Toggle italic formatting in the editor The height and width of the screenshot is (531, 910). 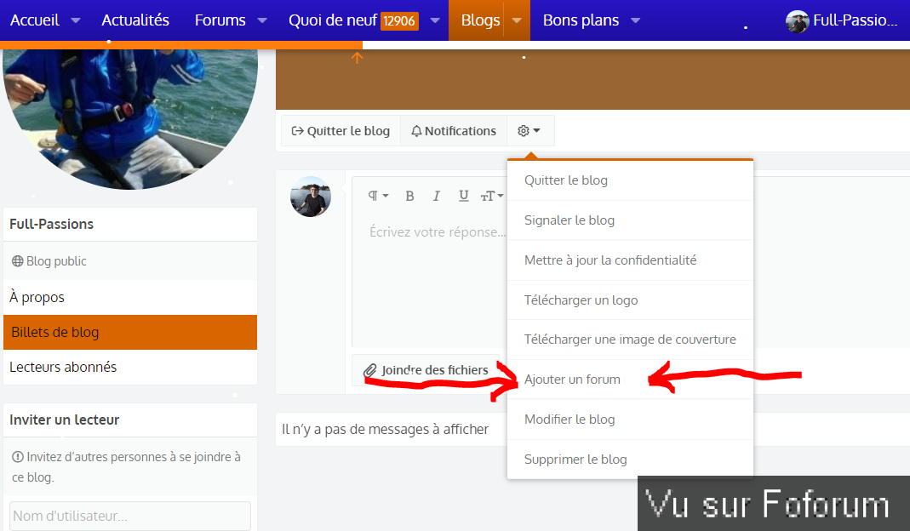[436, 196]
